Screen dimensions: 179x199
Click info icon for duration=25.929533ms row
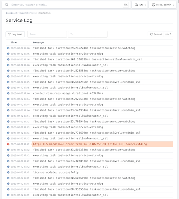click(x=8, y=99)
